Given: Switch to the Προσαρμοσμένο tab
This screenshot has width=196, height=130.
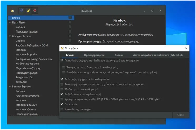Looking at the screenshot, I should pos(94,55).
